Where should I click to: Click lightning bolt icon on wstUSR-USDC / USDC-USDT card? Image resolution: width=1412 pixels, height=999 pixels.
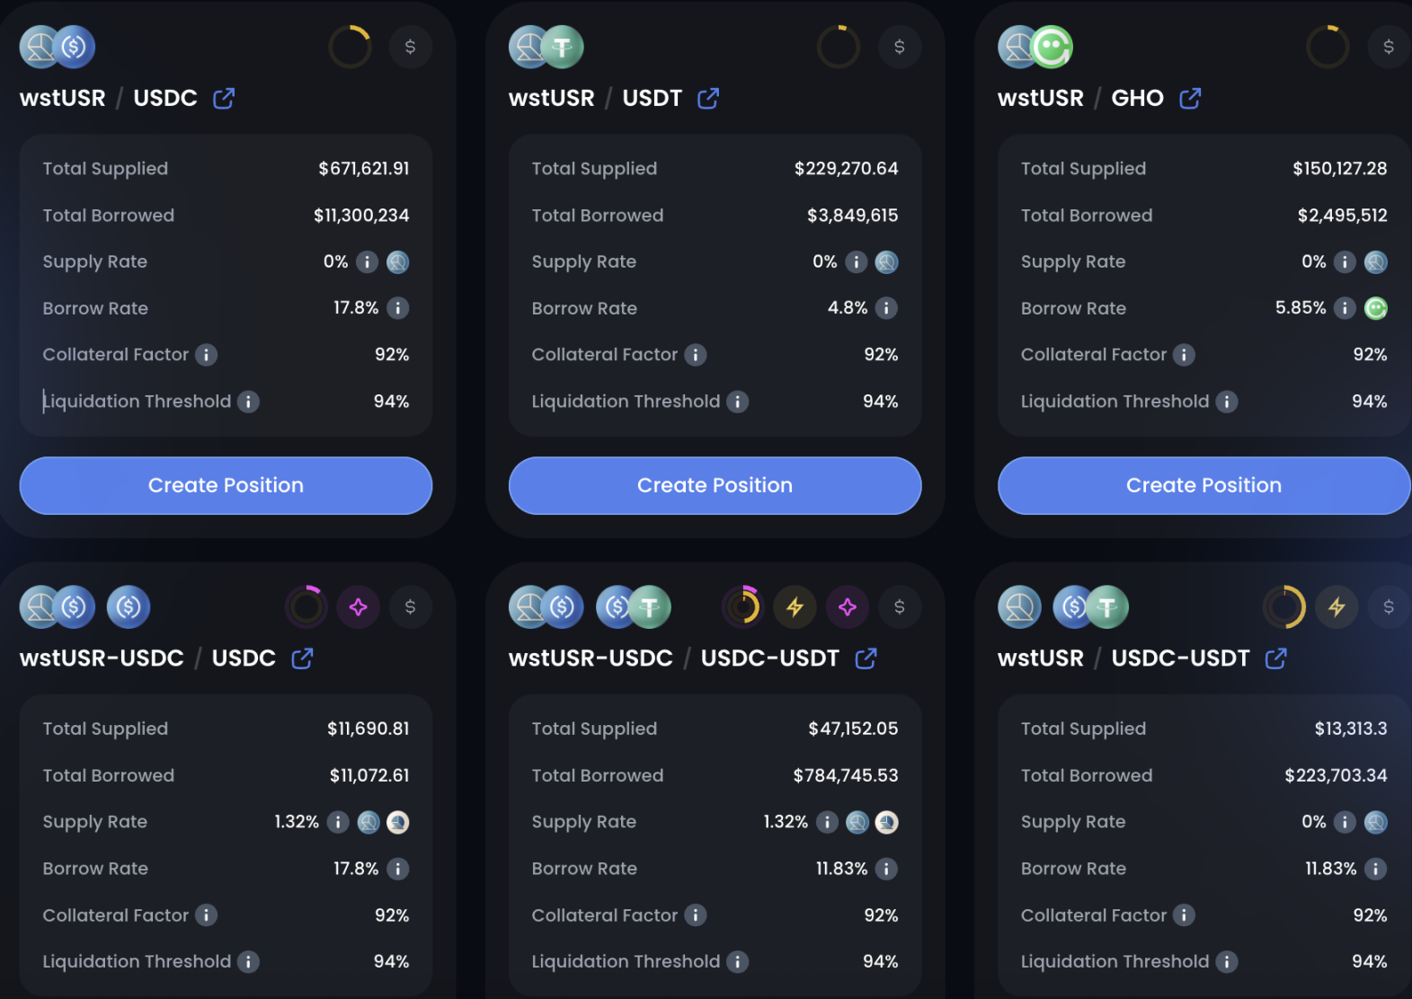pos(795,607)
